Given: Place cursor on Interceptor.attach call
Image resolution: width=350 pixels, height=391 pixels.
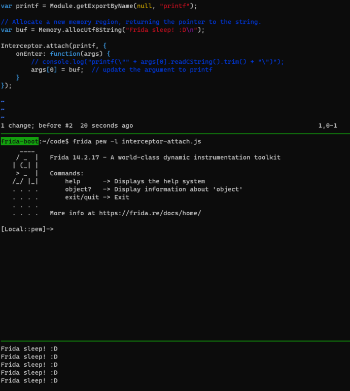Looking at the screenshot, I should tap(34, 46).
